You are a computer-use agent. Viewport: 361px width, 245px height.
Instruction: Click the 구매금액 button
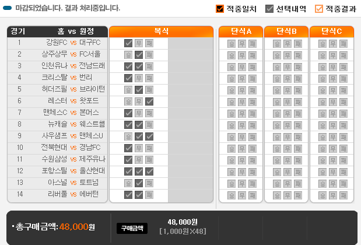[132, 228]
